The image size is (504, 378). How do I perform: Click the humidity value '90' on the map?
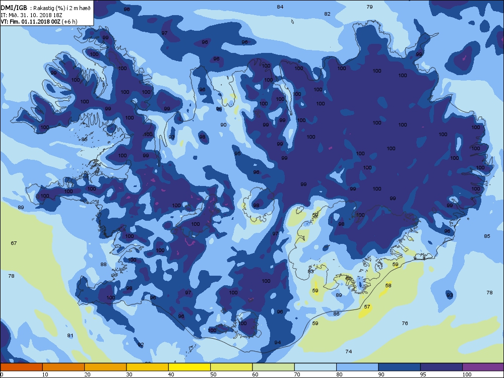pyautogui.click(x=223, y=125)
